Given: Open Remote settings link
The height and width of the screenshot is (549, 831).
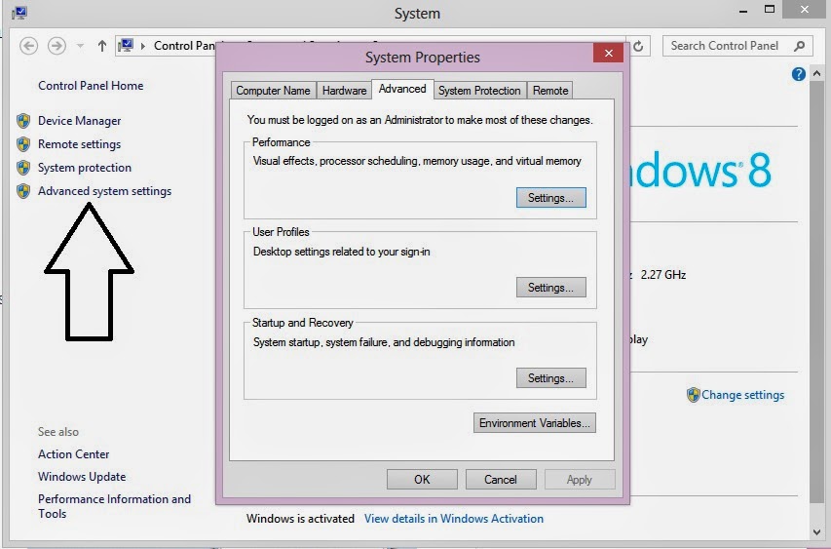Looking at the screenshot, I should pyautogui.click(x=80, y=144).
